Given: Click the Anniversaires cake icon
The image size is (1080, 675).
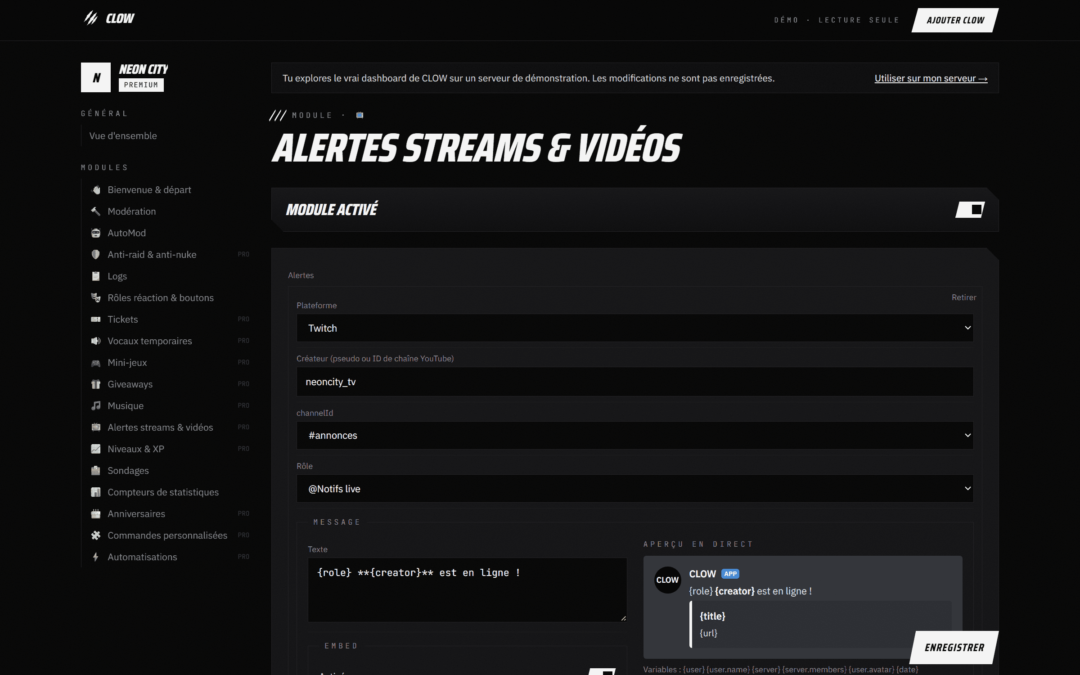Looking at the screenshot, I should 96,514.
